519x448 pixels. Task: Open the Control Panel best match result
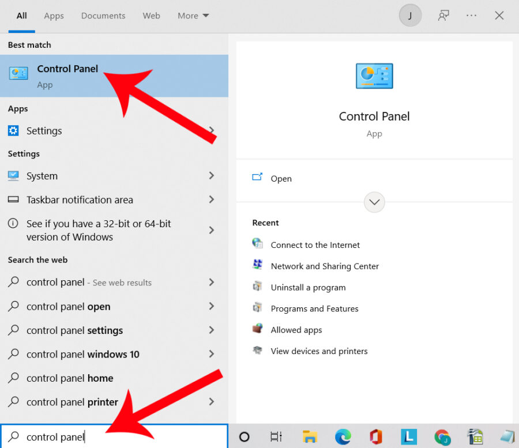click(114, 76)
